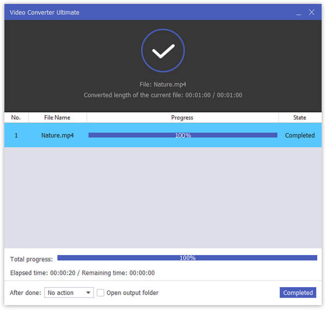Close the Video Converter Ultimate window
The image size is (326, 310).
tap(311, 12)
